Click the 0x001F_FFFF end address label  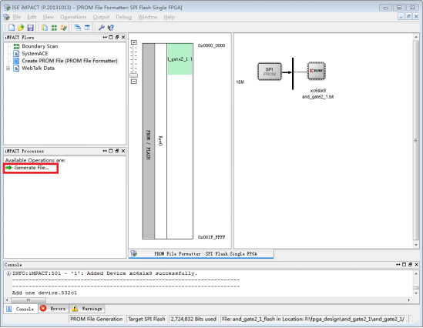211,237
